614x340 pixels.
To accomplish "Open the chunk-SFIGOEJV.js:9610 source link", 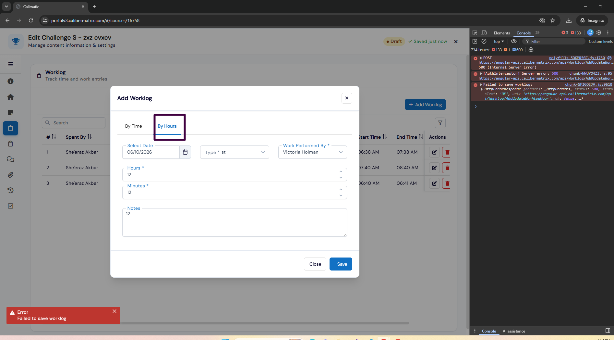I will point(588,84).
